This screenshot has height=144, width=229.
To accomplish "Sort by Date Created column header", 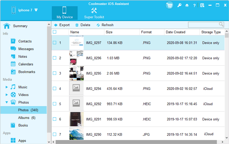I will coord(182,32).
